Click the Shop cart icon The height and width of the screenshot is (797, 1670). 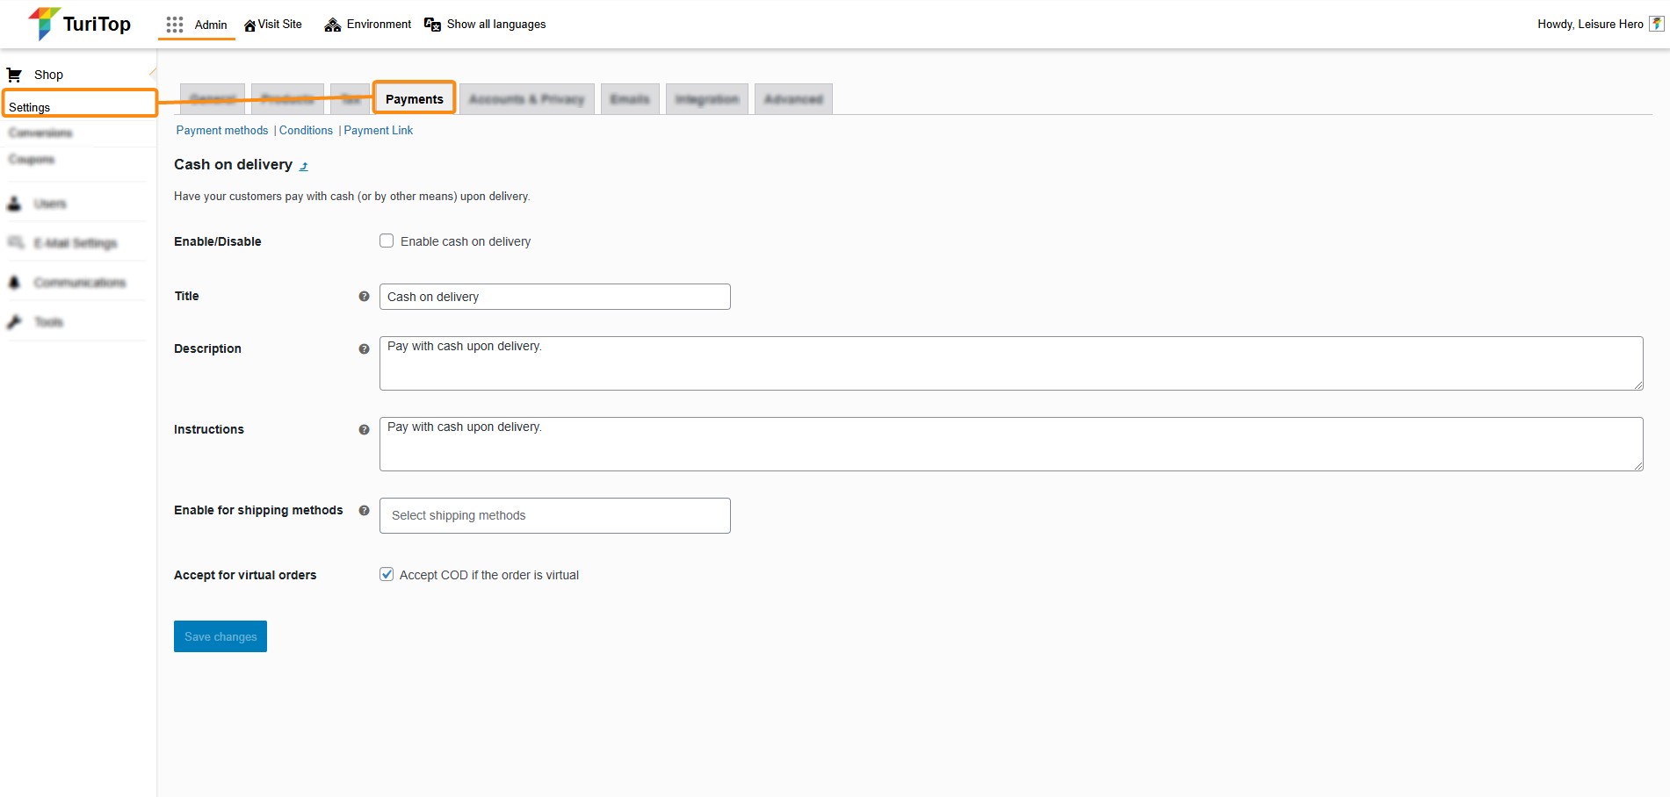tap(14, 75)
